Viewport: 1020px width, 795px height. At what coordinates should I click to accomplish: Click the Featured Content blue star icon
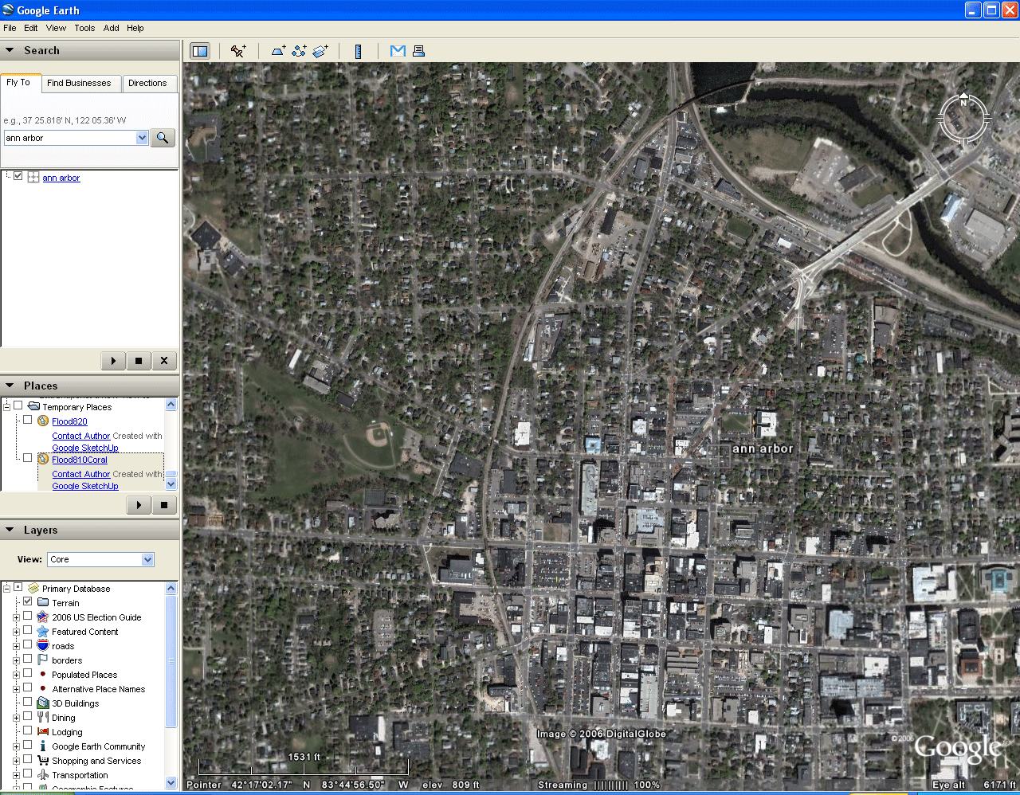coord(43,631)
